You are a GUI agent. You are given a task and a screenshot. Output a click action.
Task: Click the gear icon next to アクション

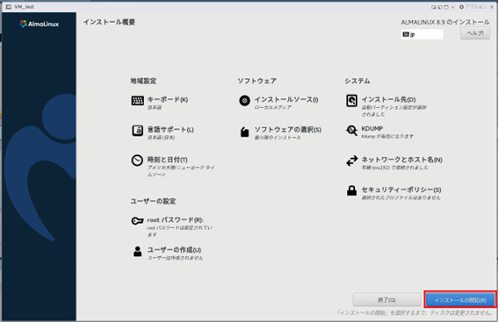click(x=461, y=7)
